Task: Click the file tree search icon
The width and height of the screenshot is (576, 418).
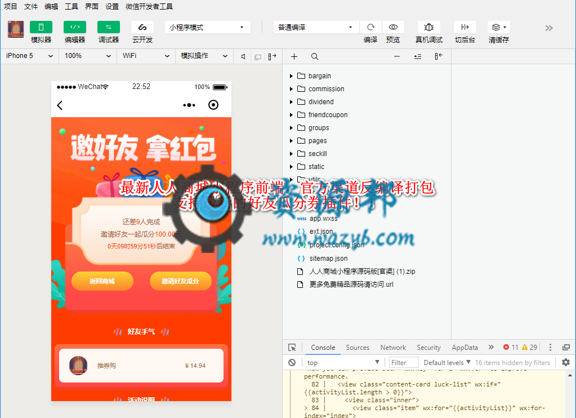Action: point(314,56)
